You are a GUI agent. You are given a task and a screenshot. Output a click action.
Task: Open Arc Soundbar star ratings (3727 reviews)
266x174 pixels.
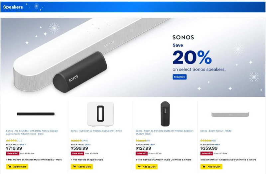(x=14, y=141)
